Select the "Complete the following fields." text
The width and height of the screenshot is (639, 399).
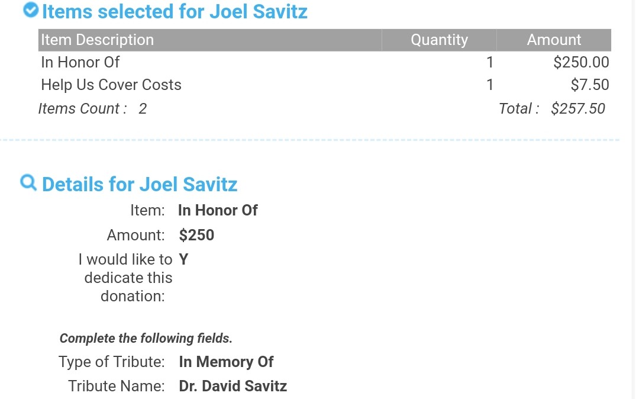pyautogui.click(x=146, y=339)
